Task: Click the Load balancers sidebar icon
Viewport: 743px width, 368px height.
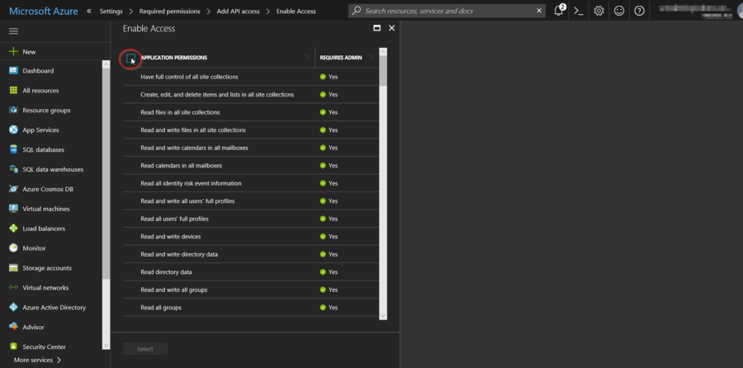Action: pyautogui.click(x=14, y=229)
